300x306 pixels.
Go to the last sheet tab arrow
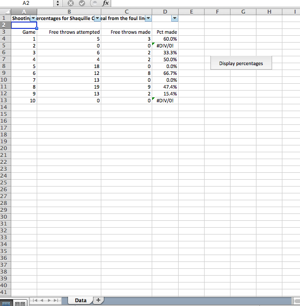(56, 300)
